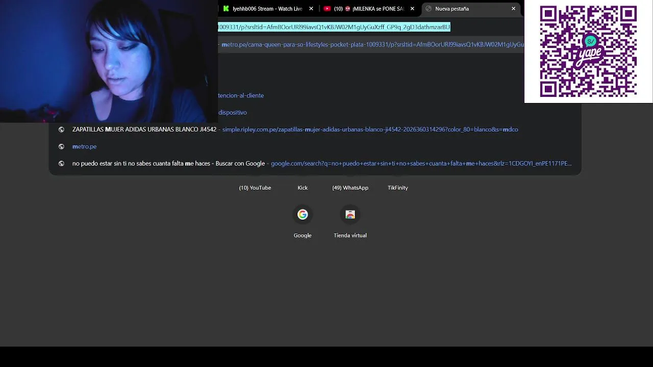Screen dimensions: 653x367
Task: Click the Tienda virtual shortcut icon
Action: click(350, 215)
